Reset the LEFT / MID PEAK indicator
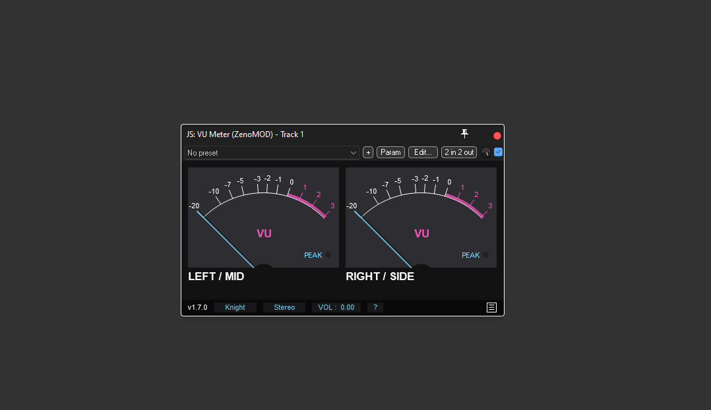This screenshot has width=711, height=410. point(328,255)
